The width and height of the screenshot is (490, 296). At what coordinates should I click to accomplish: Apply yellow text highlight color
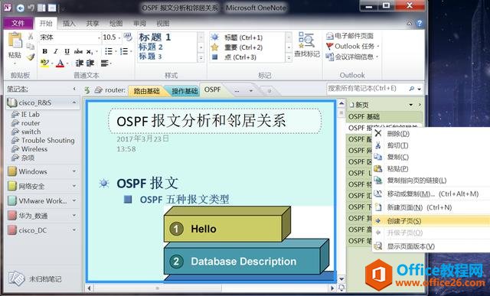[44, 63]
